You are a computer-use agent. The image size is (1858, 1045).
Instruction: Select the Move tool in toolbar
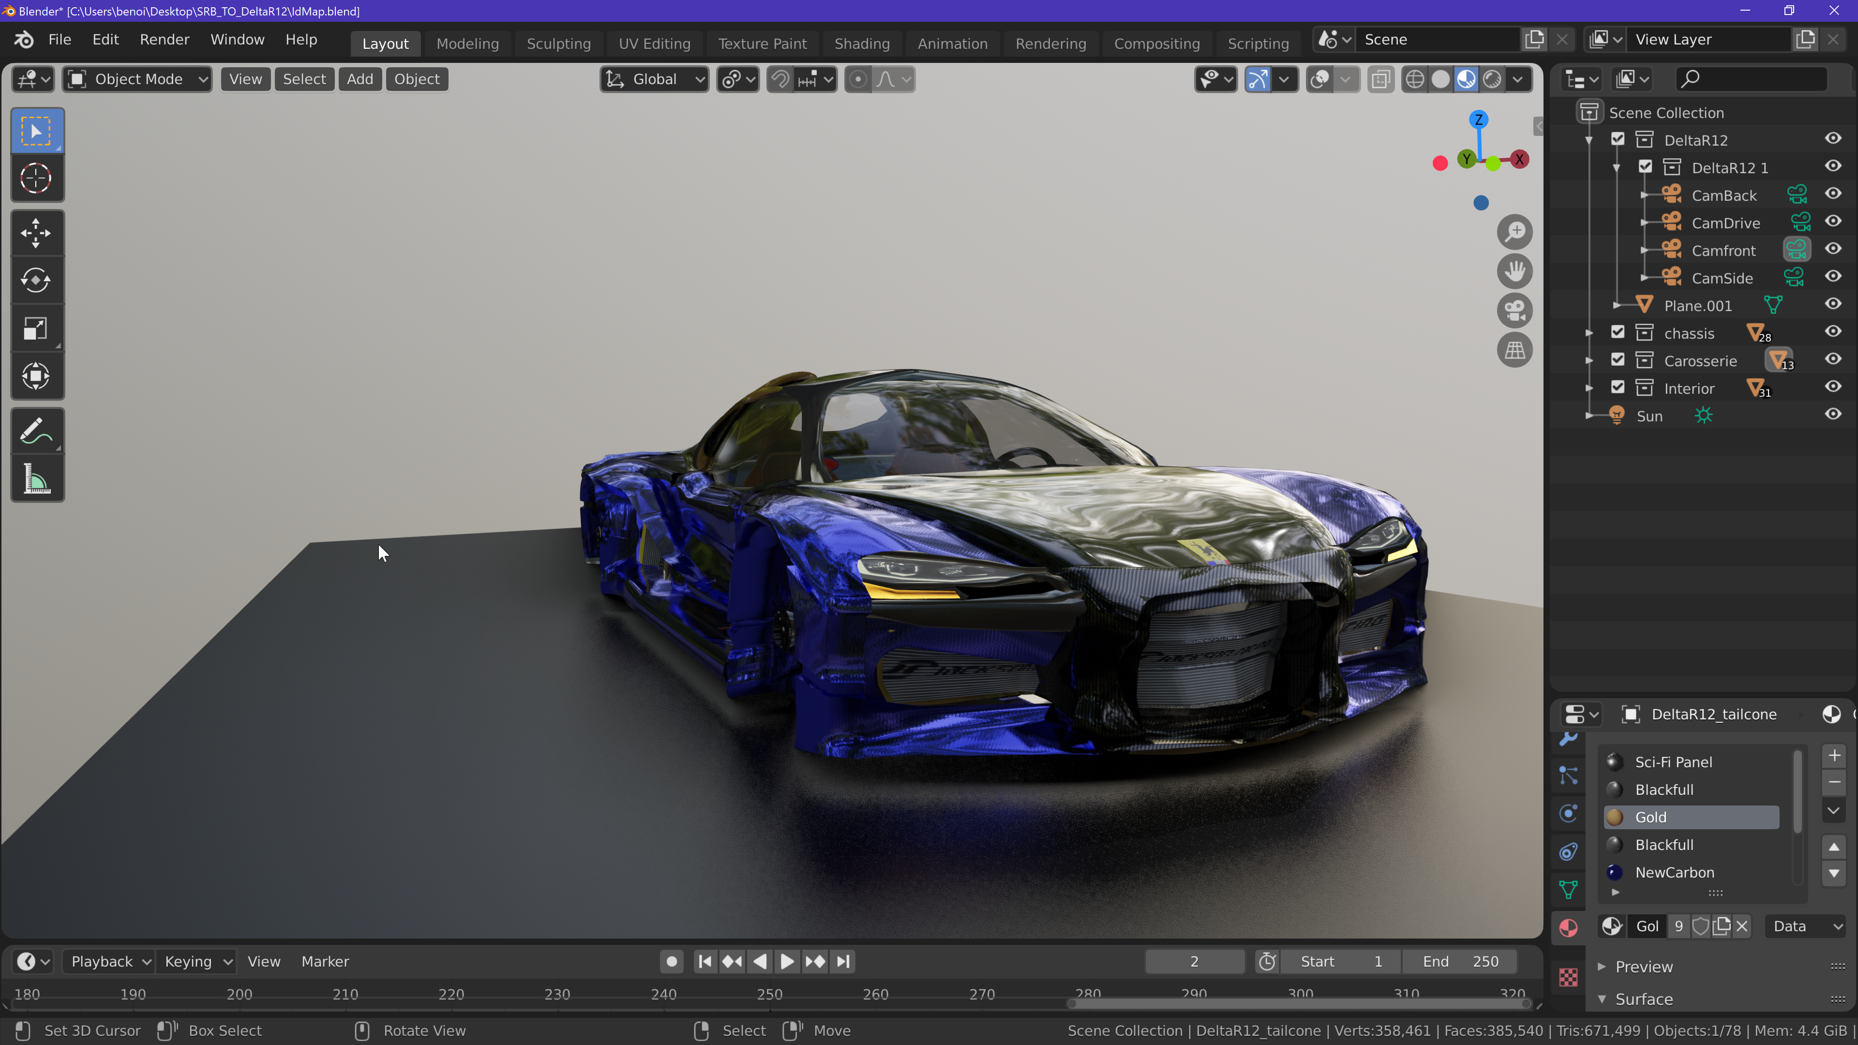[x=36, y=233]
